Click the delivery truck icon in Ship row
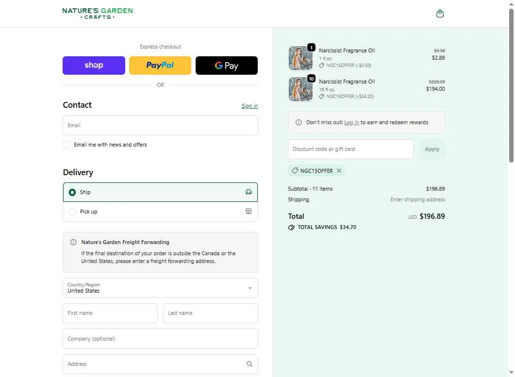The image size is (515, 377). pyautogui.click(x=249, y=192)
